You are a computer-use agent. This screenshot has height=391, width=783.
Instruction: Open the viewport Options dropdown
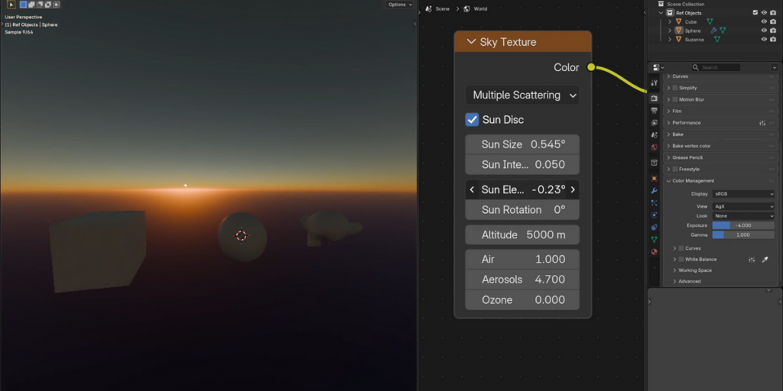pos(399,5)
